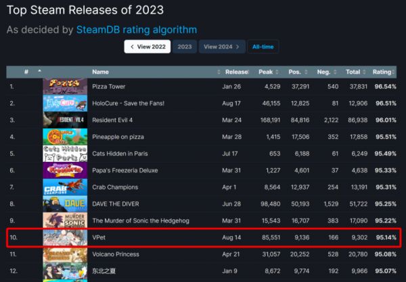Go to View 2024 page

222,47
